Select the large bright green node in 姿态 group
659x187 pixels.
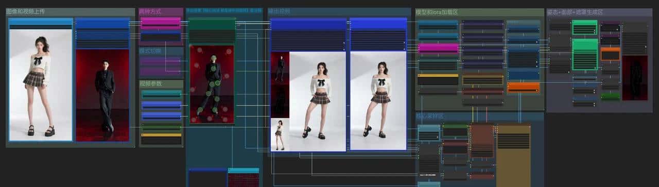click(585, 54)
